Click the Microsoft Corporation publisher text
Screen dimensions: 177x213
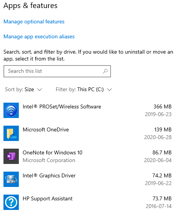tap(49, 160)
